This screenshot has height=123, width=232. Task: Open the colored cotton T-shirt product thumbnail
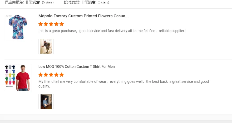(x=18, y=78)
